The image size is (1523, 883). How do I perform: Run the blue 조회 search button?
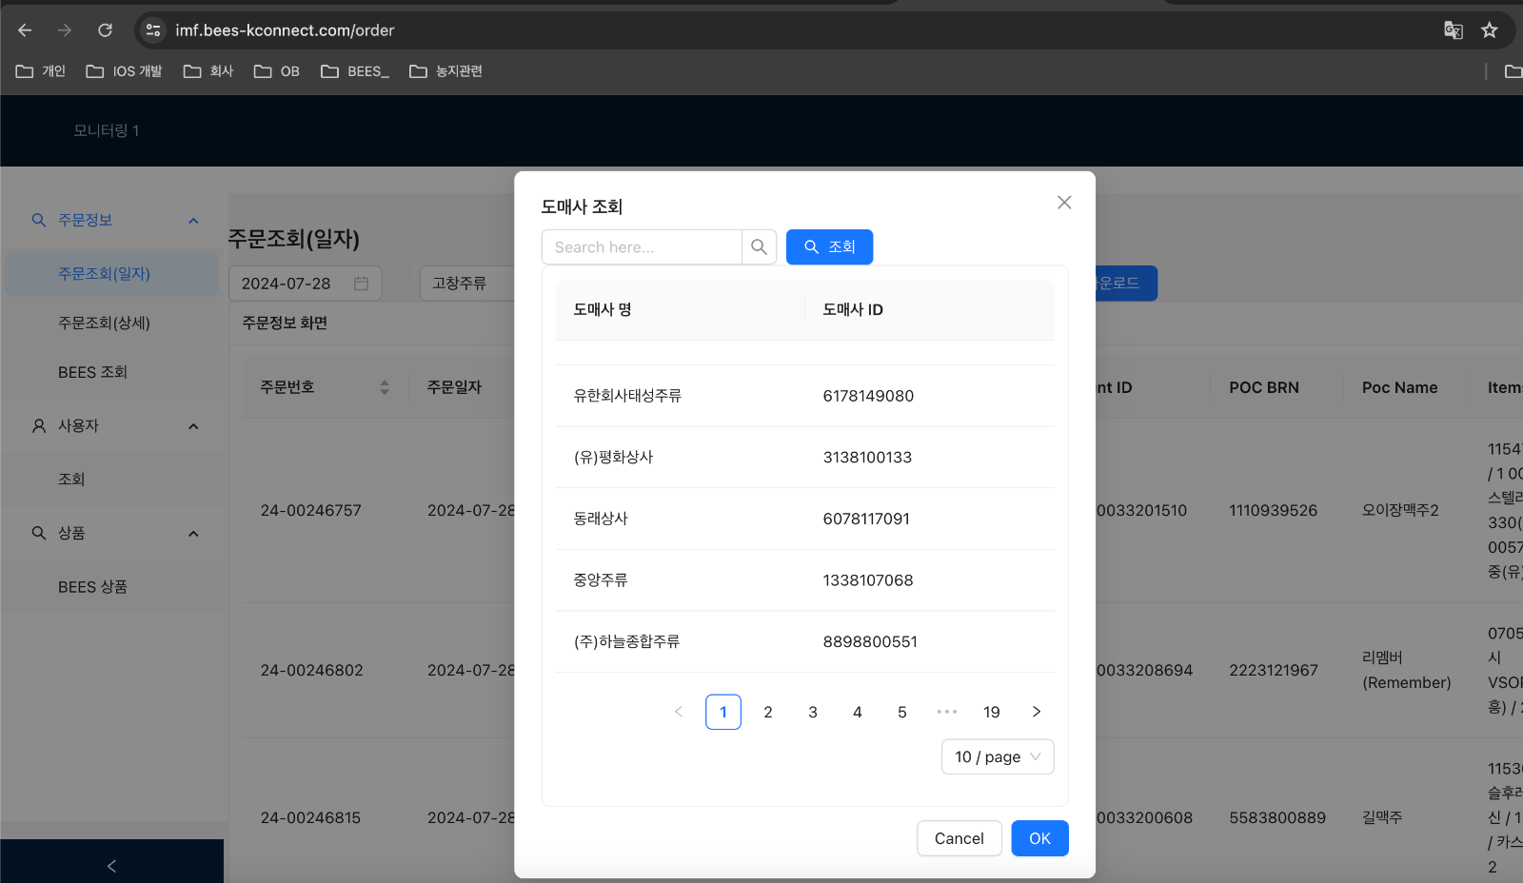coord(829,246)
